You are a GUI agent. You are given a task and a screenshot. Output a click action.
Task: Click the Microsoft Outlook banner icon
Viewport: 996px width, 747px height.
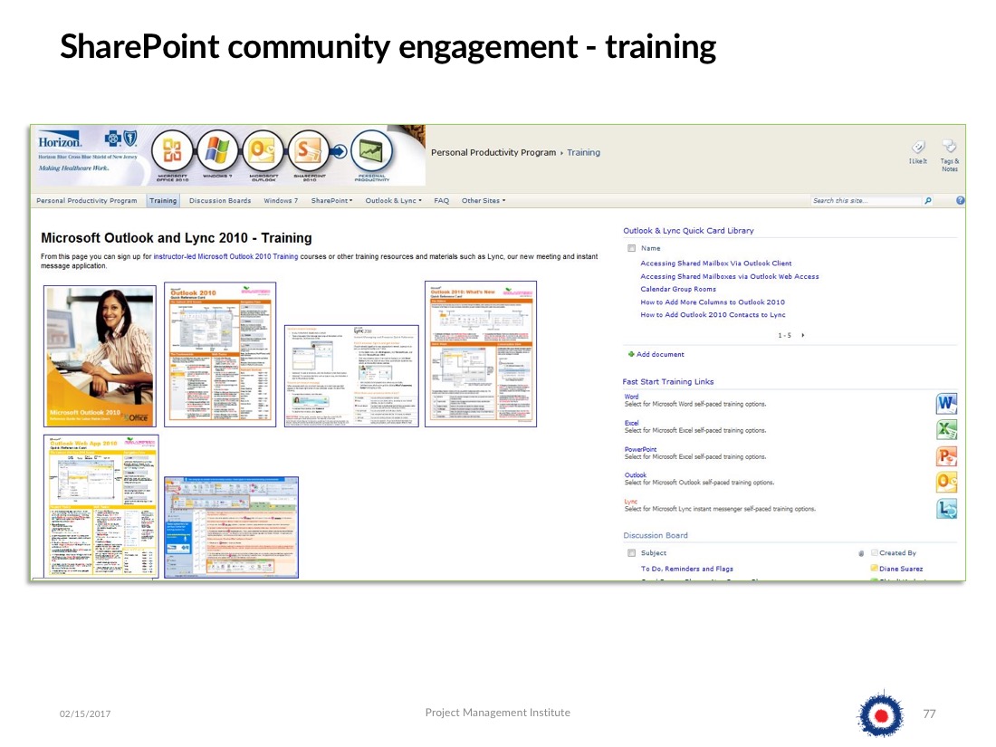(x=263, y=151)
